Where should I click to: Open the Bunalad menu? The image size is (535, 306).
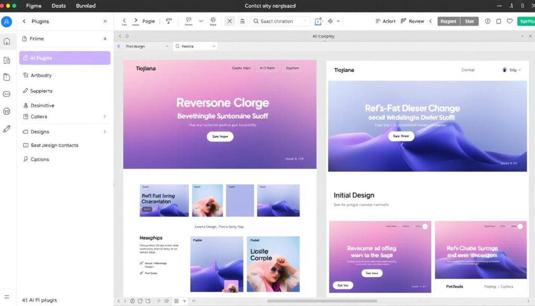[x=86, y=6]
